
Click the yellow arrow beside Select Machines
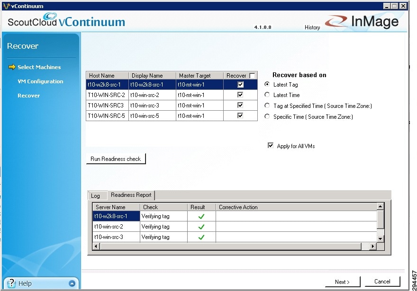[12, 67]
